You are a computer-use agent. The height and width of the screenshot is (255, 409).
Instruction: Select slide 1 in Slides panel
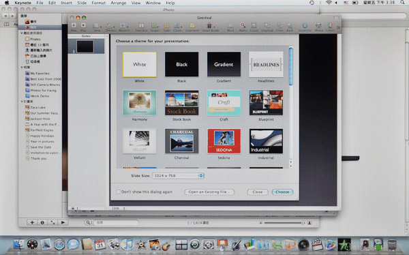85,47
